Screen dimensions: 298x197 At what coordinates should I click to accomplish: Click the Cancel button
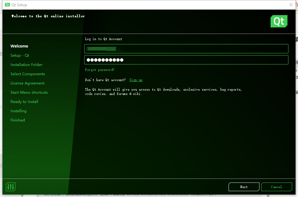[276, 187]
